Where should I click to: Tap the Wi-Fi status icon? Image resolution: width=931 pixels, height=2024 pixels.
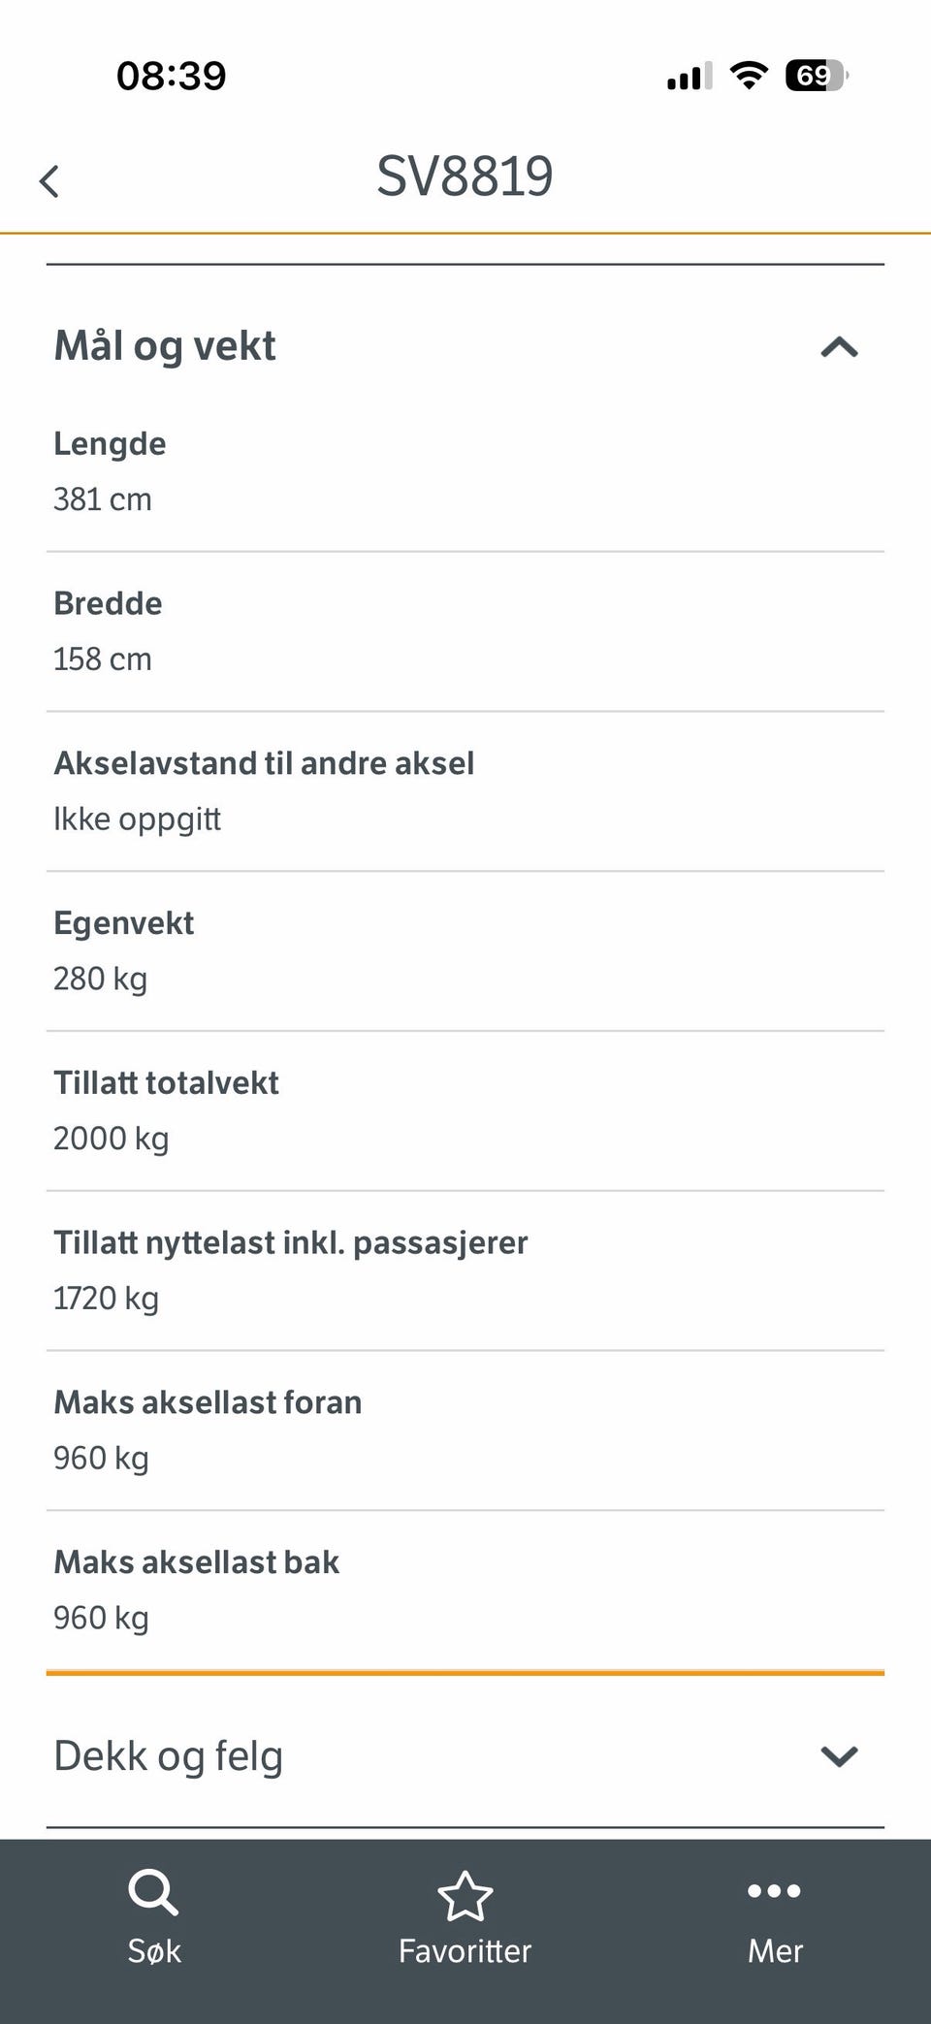(x=749, y=75)
